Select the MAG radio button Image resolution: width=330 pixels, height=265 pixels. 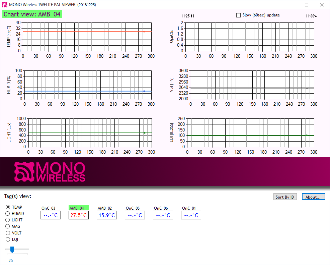8,226
